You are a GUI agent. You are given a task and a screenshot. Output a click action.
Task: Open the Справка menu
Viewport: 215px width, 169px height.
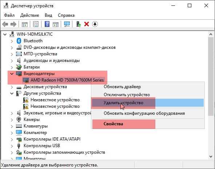(x=66, y=15)
